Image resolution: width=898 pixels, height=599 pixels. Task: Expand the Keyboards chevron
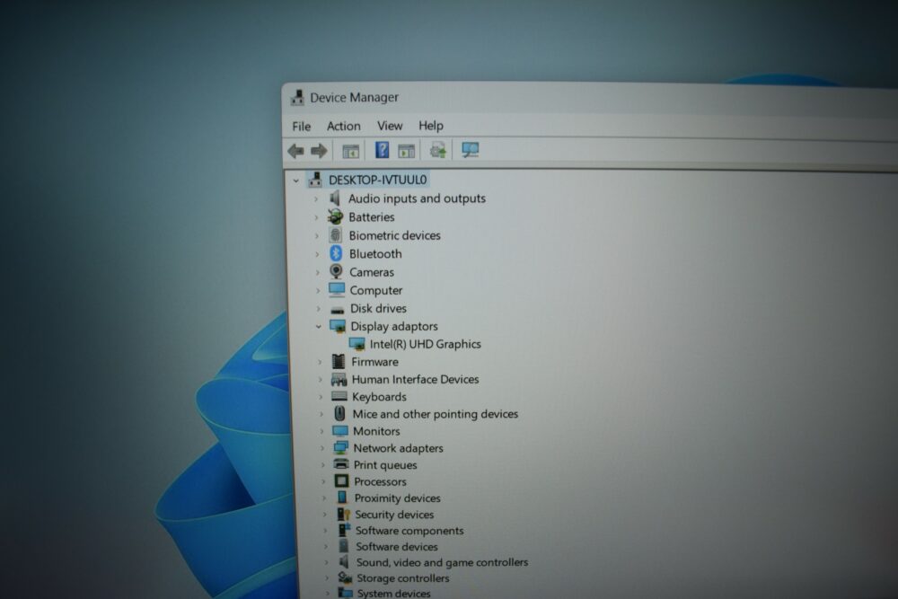click(x=321, y=397)
